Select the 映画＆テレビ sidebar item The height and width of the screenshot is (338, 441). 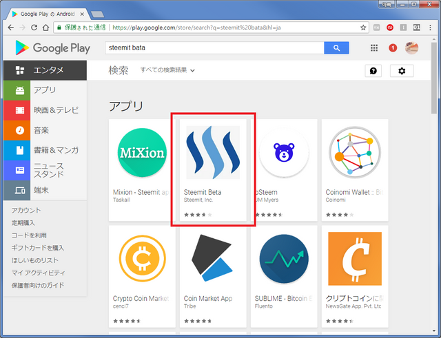45,110
